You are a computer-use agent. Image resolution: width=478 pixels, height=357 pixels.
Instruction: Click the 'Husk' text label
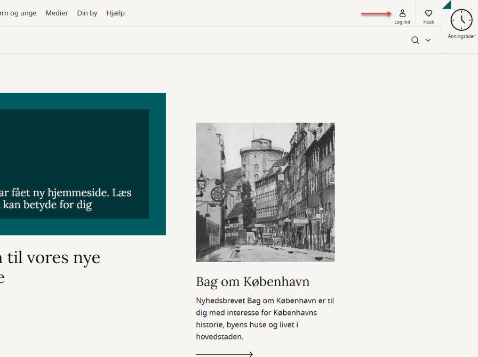click(x=428, y=22)
